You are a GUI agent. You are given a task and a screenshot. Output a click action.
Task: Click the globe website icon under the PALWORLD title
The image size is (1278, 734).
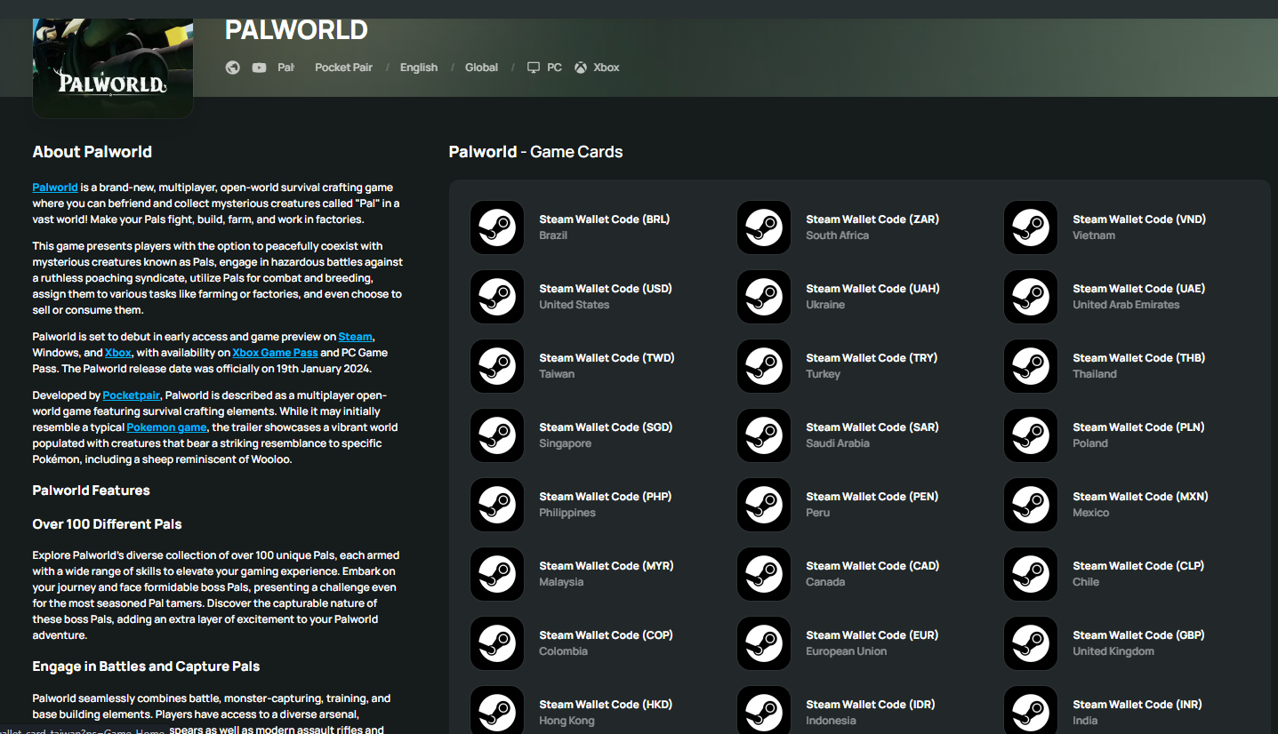coord(233,68)
